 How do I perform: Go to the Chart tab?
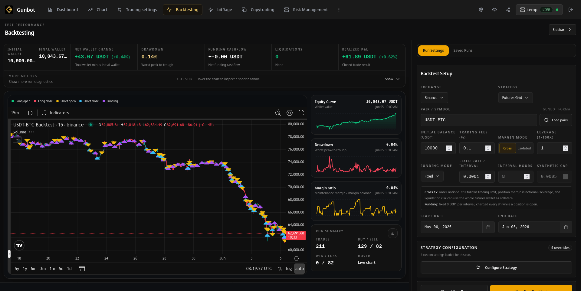click(x=98, y=10)
